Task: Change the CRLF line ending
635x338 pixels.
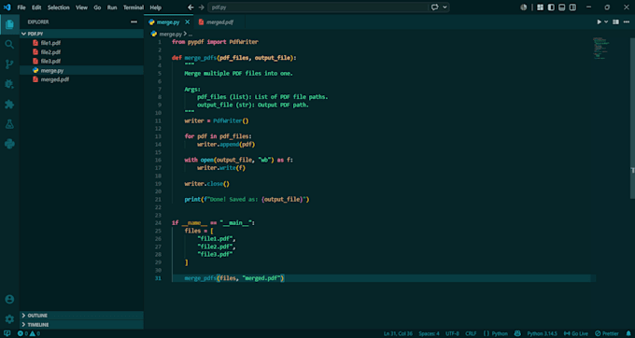Action: coord(471,333)
